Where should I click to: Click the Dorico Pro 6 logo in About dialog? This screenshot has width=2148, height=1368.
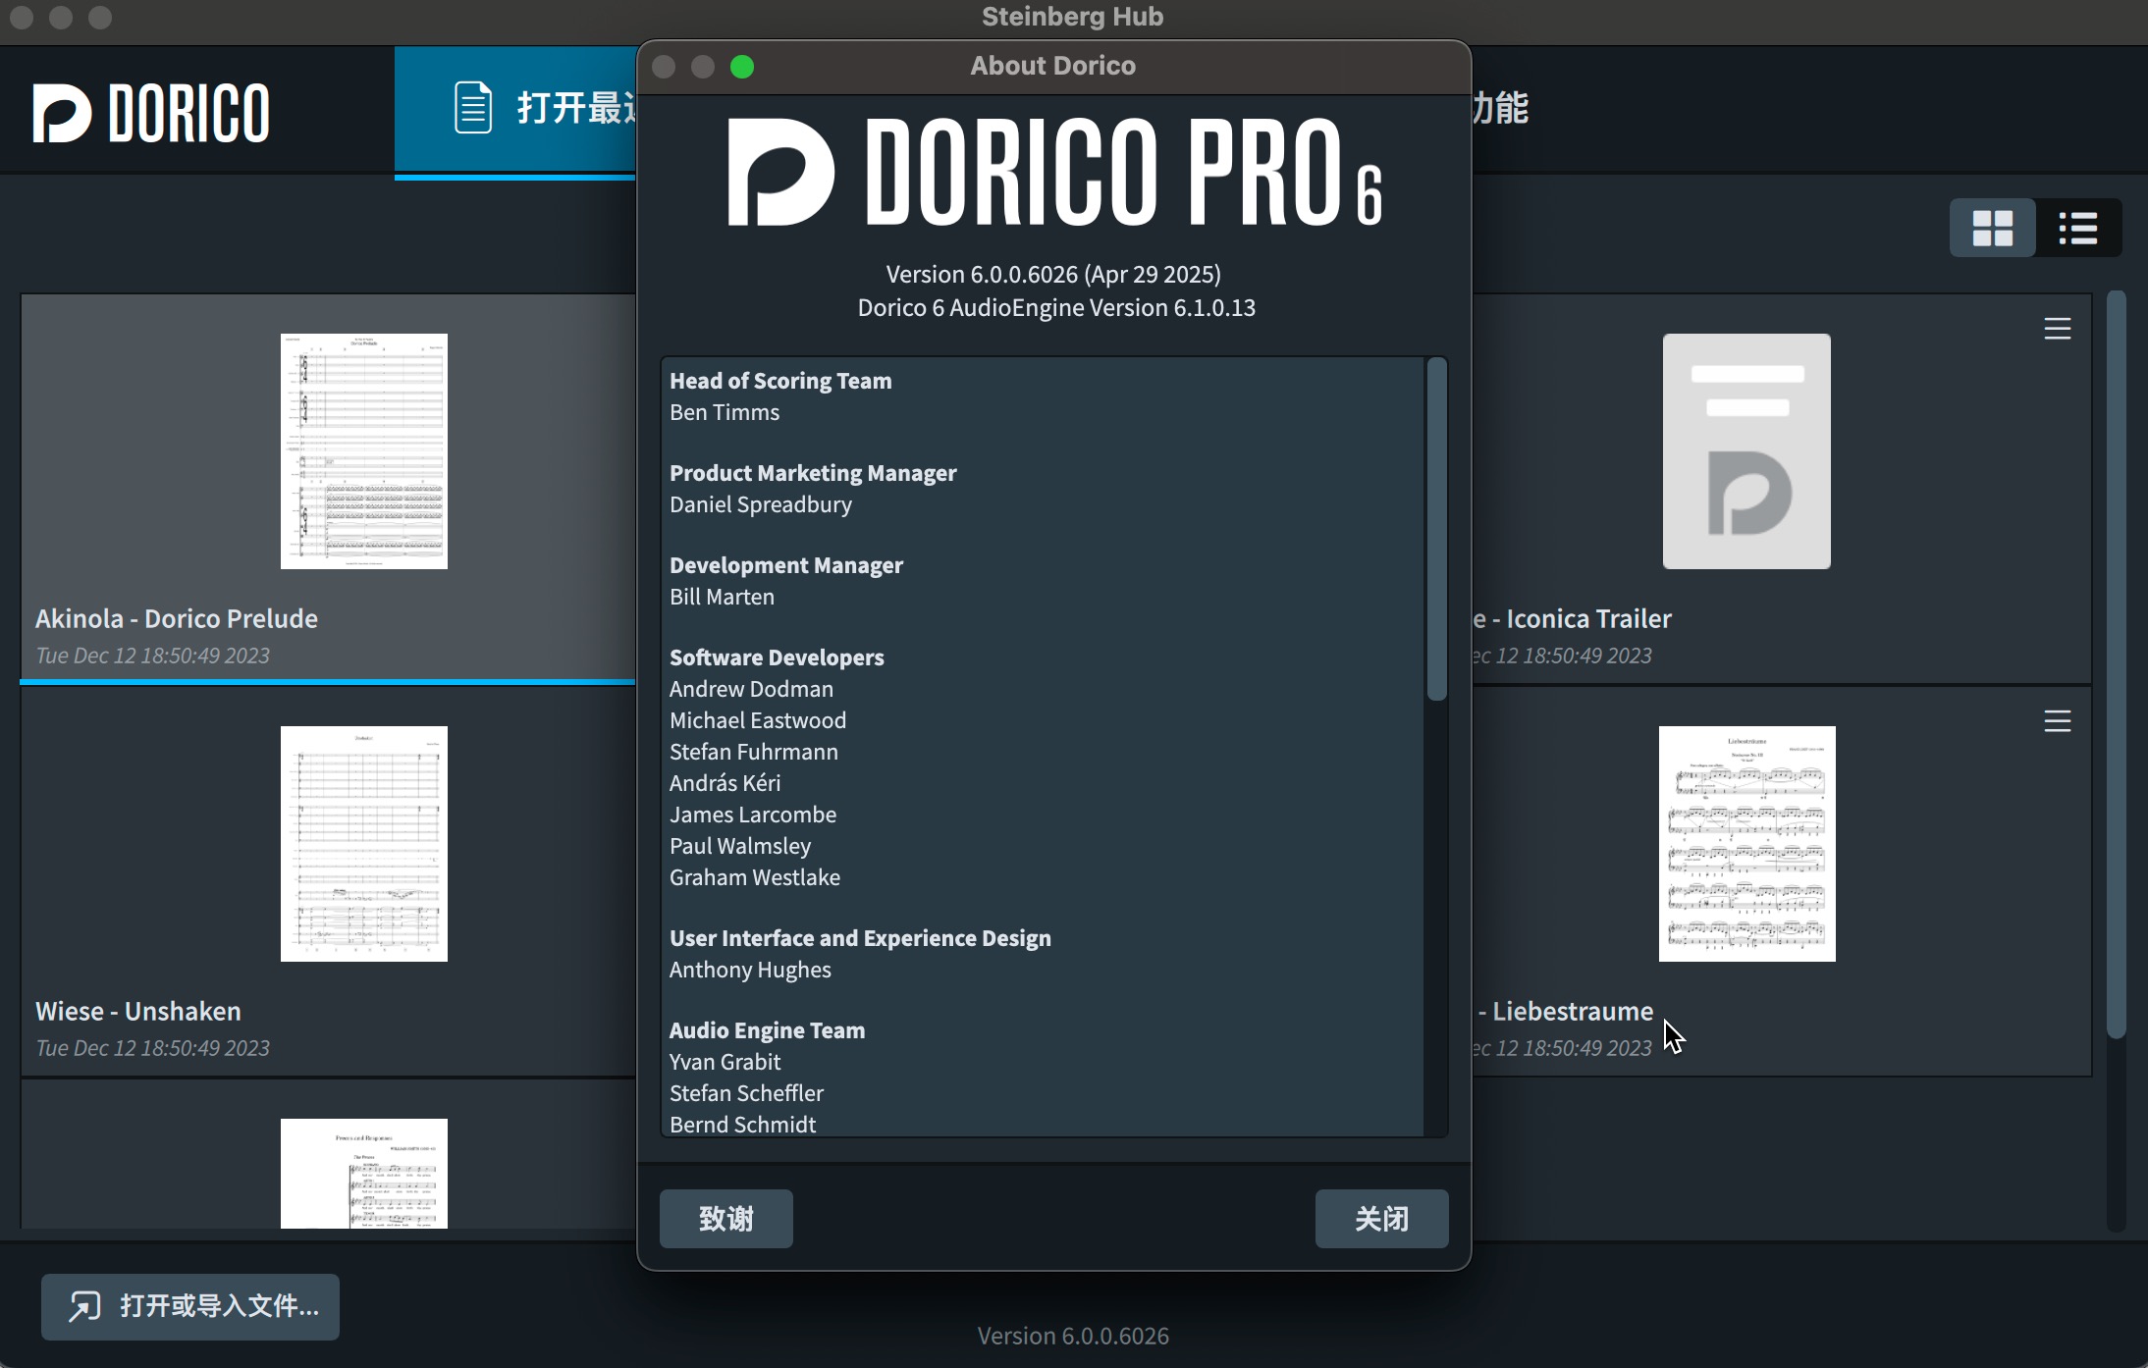(x=1054, y=171)
